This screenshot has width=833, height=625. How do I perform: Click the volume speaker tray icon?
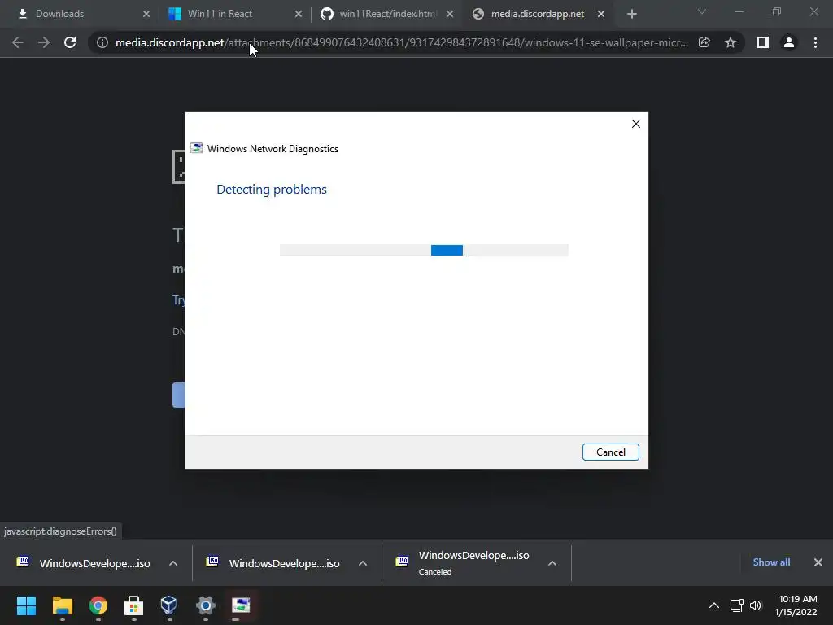click(756, 605)
